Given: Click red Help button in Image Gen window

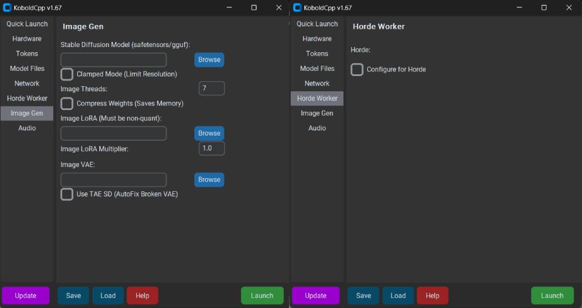Looking at the screenshot, I should point(142,296).
